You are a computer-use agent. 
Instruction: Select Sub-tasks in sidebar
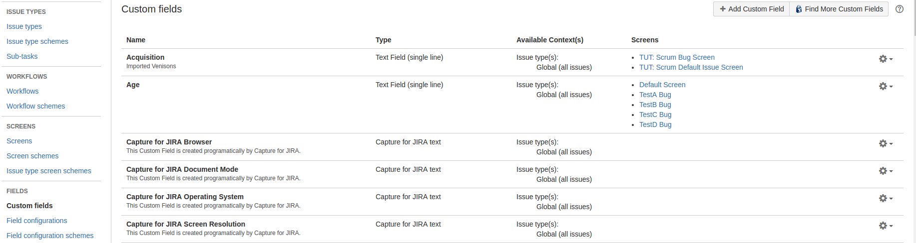[22, 56]
